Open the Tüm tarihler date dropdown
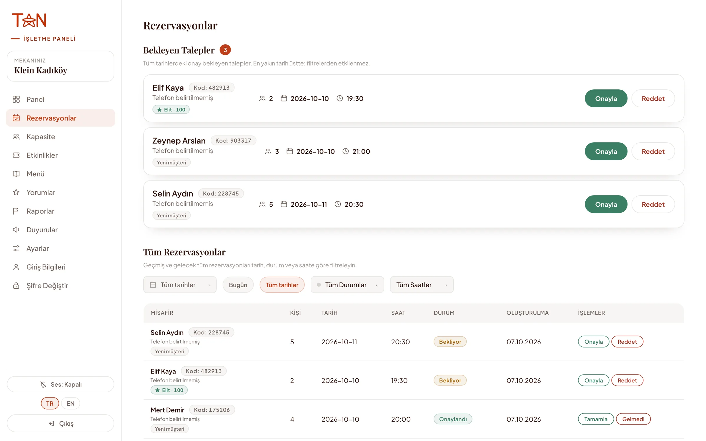 coord(180,285)
